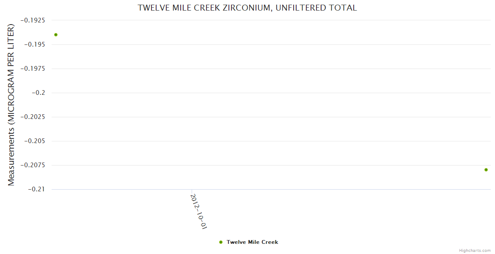Viewport: 495px width, 254px height.
Task: Click the word ZIRCONIUM in the title
Action: click(x=247, y=8)
